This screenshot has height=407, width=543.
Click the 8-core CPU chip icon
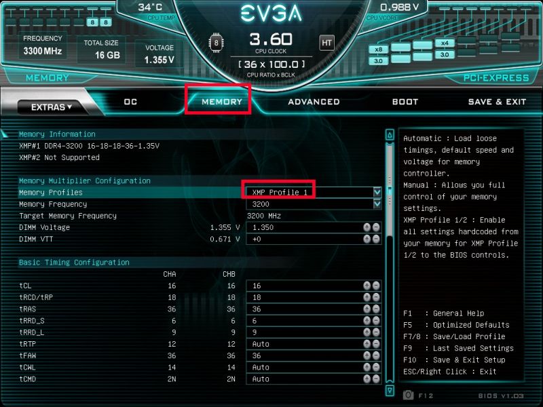(x=216, y=43)
